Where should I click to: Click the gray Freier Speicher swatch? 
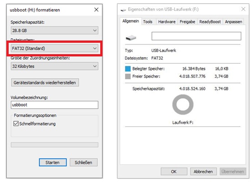[x=128, y=76]
